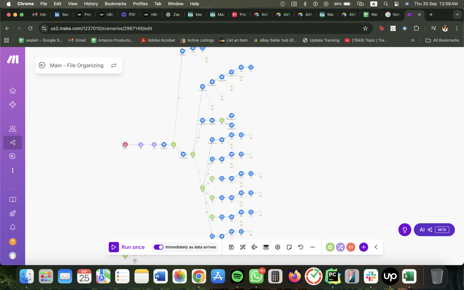The image size is (464, 290).
Task: Switch to the Inbox Gmail tab
Action: coord(40,15)
